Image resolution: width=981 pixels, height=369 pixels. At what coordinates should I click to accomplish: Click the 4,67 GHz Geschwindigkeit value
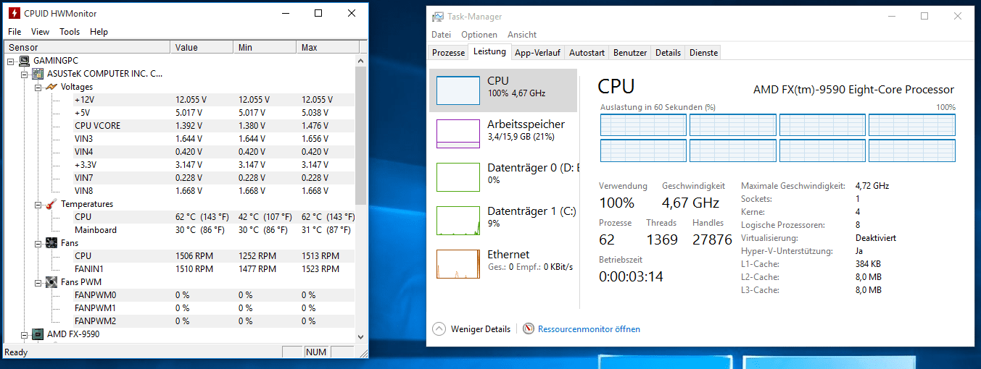(690, 203)
